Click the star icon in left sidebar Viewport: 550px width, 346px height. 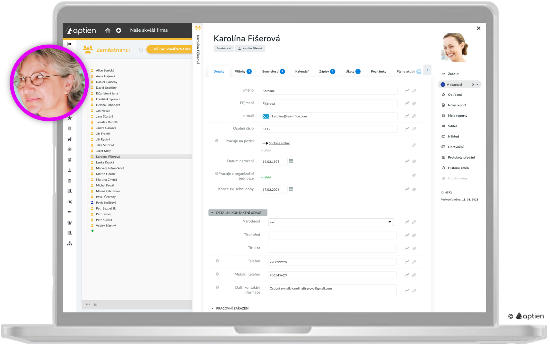coord(70,118)
